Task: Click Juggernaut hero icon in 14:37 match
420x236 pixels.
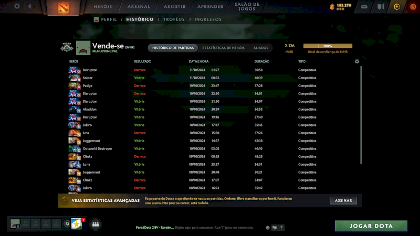Action: [75, 141]
